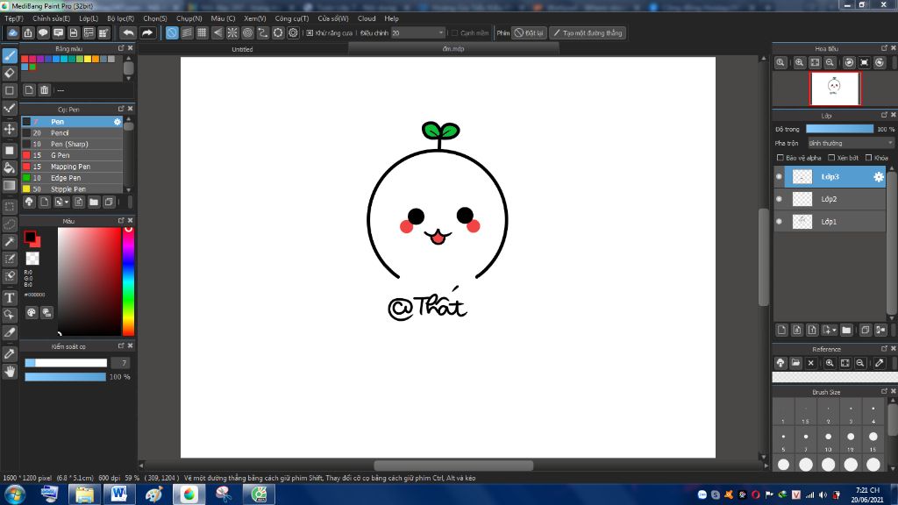
Task: Choose the Move tool
Action: click(10, 129)
